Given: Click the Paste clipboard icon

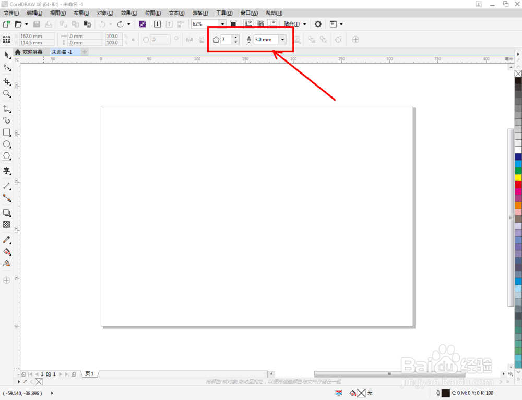Looking at the screenshot, I should [x=87, y=24].
